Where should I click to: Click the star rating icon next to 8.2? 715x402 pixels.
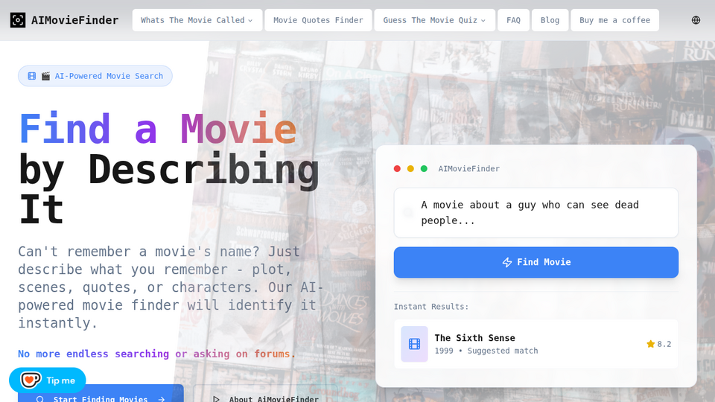pyautogui.click(x=651, y=344)
